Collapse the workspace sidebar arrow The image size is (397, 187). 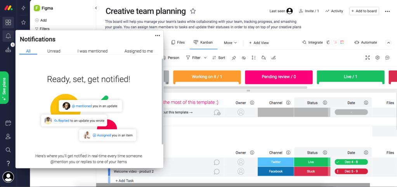point(96,8)
